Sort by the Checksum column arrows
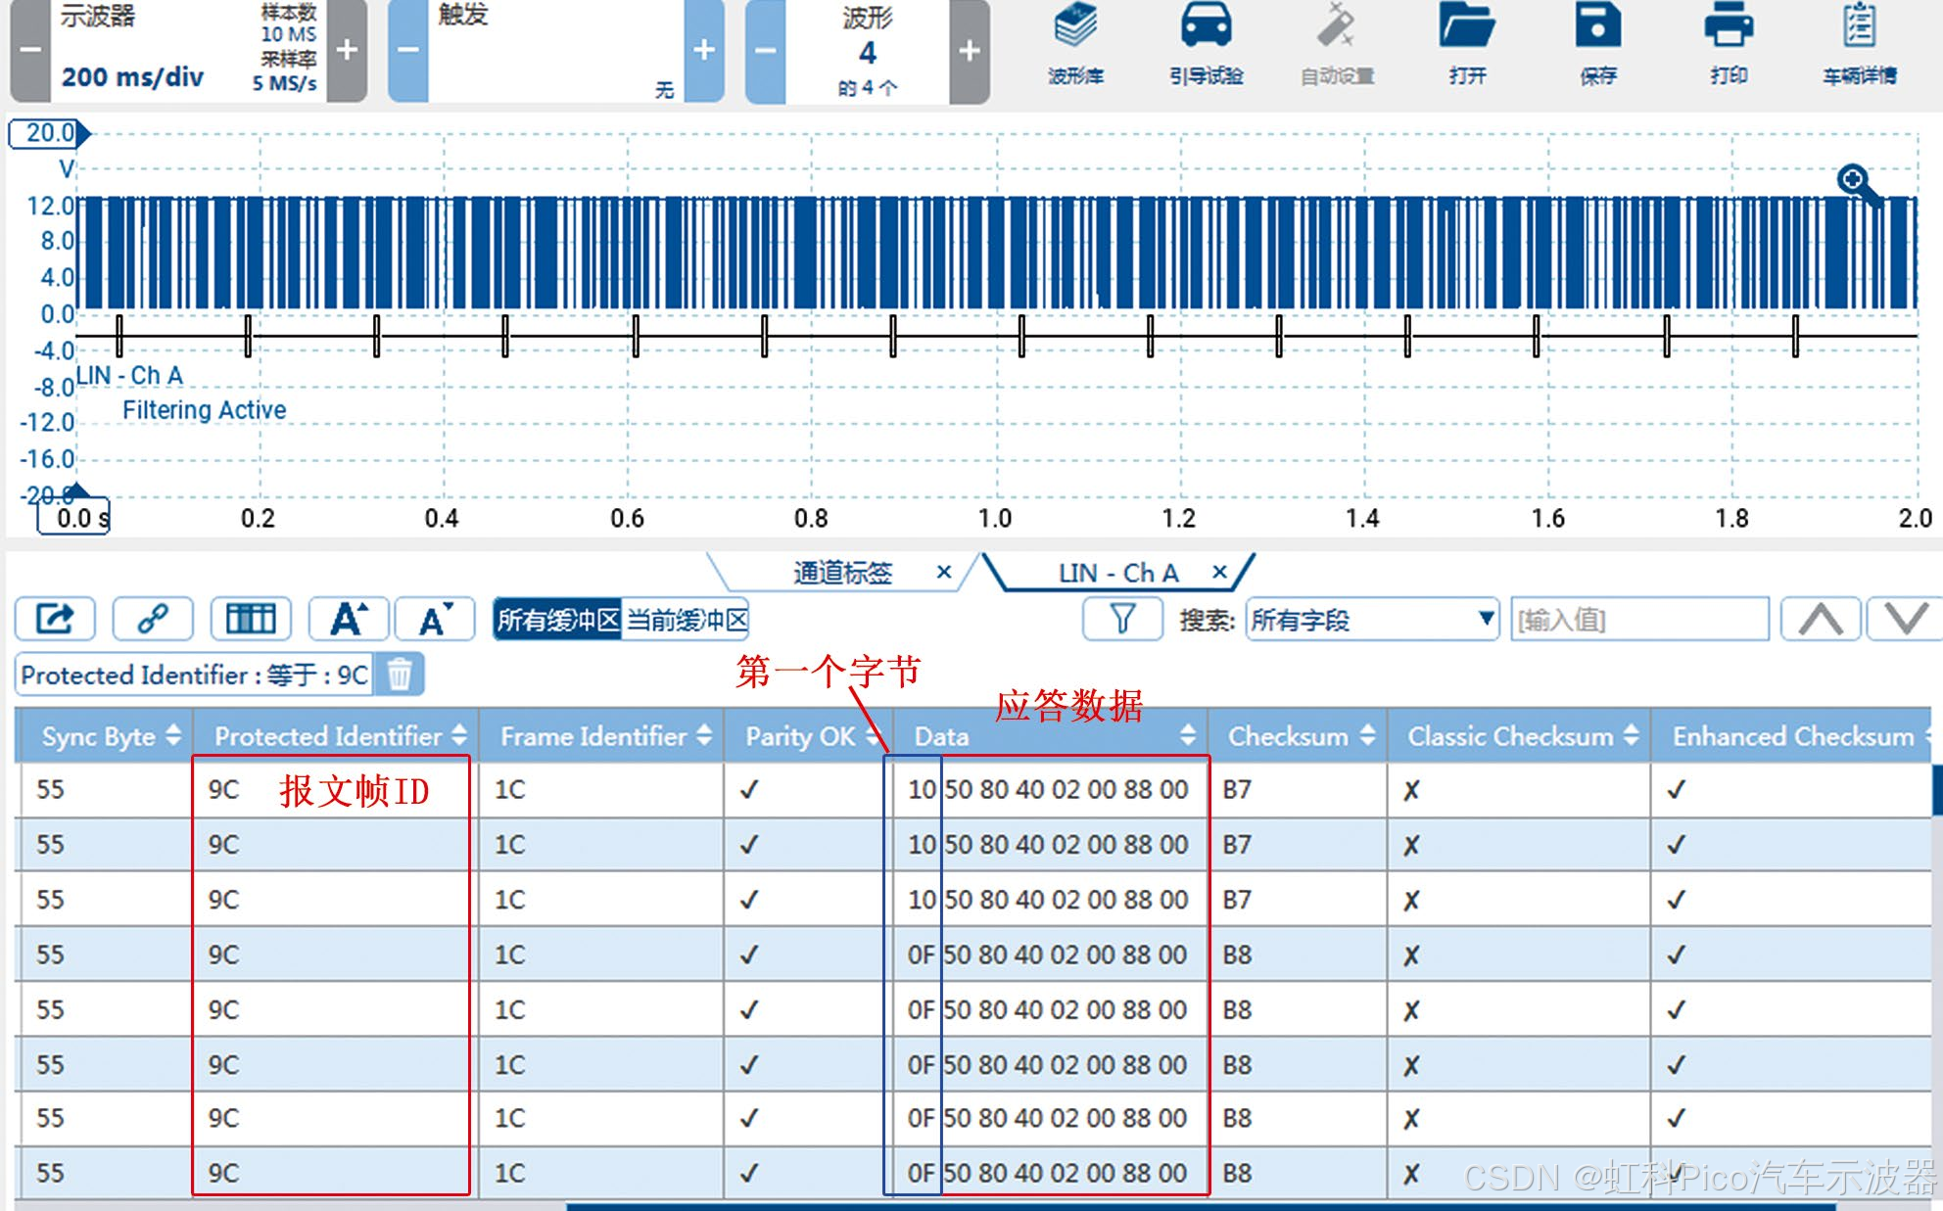The height and width of the screenshot is (1211, 1943). click(x=1367, y=736)
